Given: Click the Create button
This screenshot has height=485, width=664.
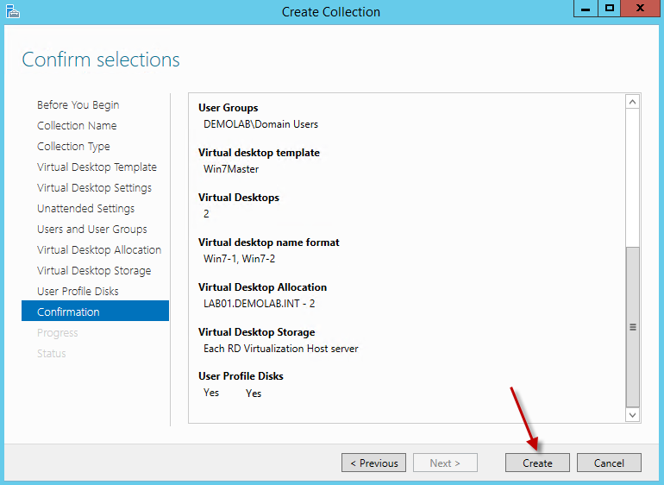Looking at the screenshot, I should (x=537, y=463).
